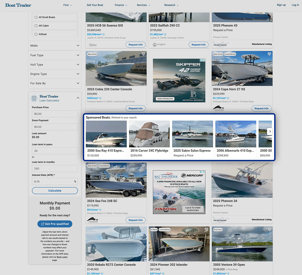Request Info for 2024 Sea Fox 248 SC

pos(136,220)
